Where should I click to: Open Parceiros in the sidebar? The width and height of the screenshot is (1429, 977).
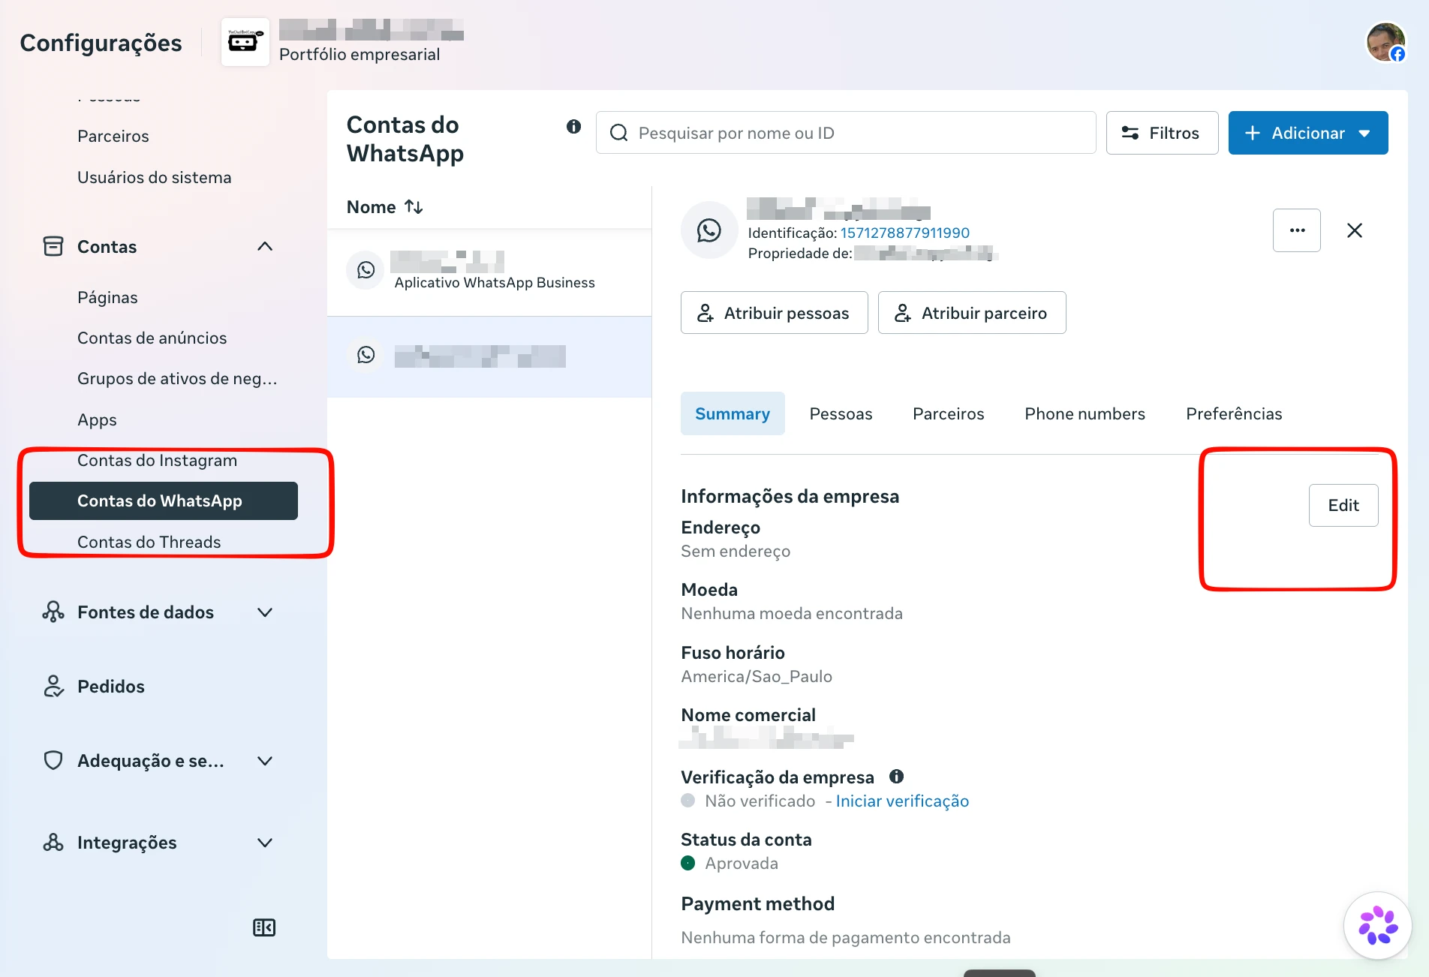coord(113,136)
